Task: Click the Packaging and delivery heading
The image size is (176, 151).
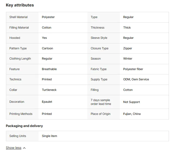Action: [24, 126]
